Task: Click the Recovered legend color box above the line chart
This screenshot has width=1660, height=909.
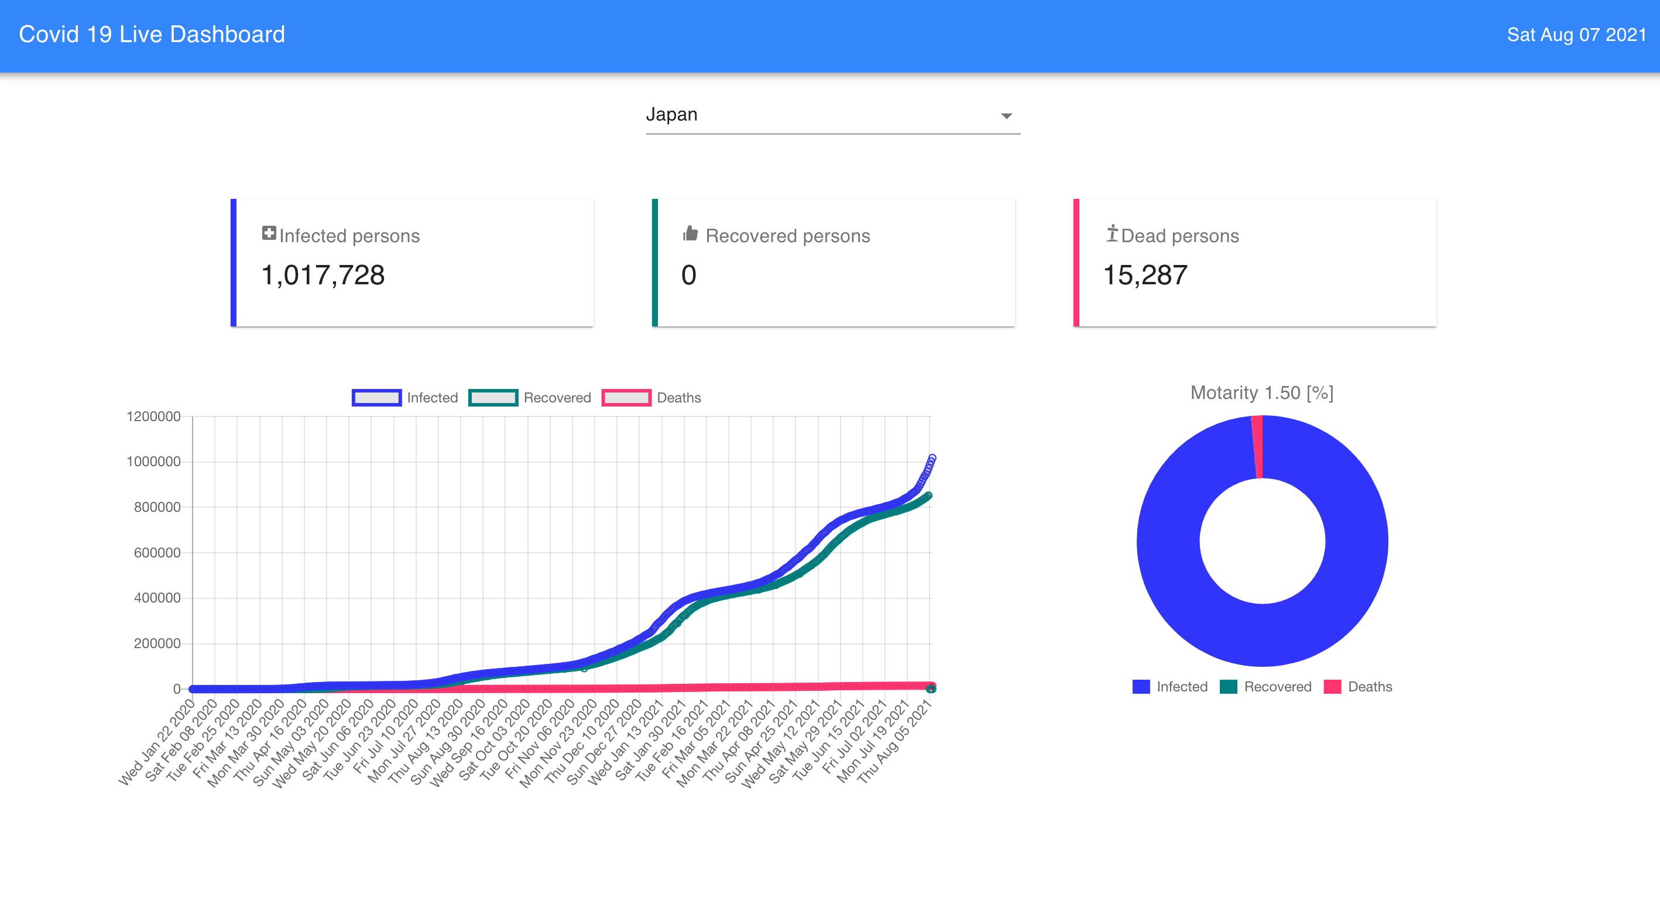Action: coord(493,397)
